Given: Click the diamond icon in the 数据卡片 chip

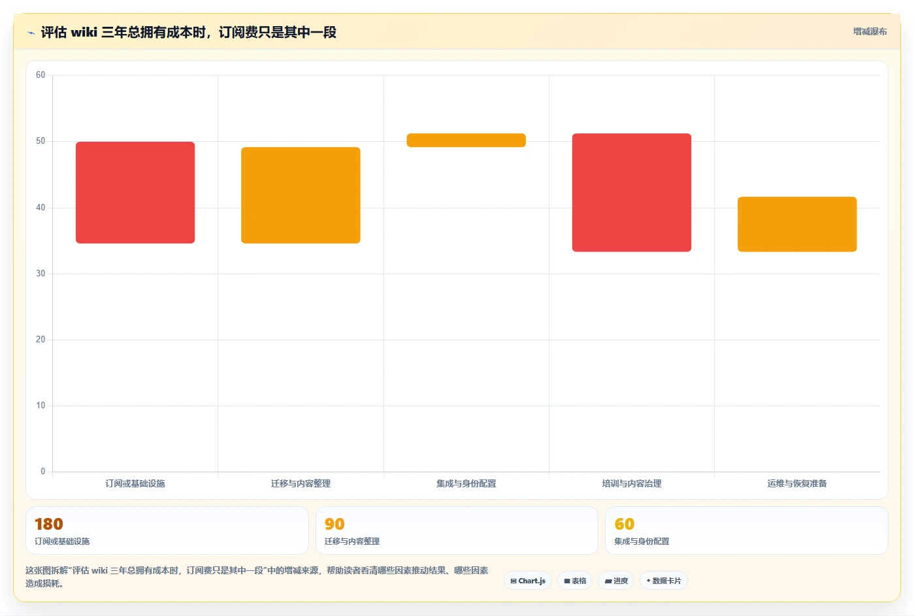Looking at the screenshot, I should tap(648, 581).
